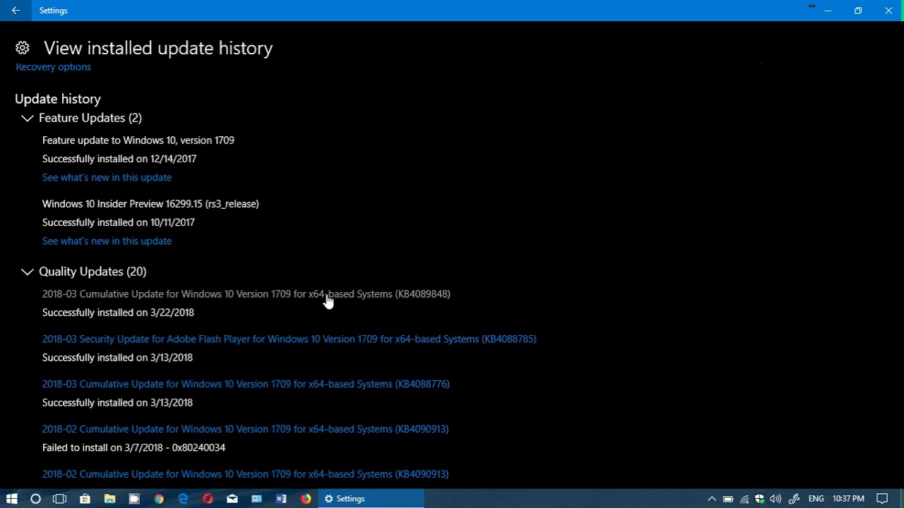Open the Action Center notifications icon
Screen dimensions: 904x508
point(882,499)
